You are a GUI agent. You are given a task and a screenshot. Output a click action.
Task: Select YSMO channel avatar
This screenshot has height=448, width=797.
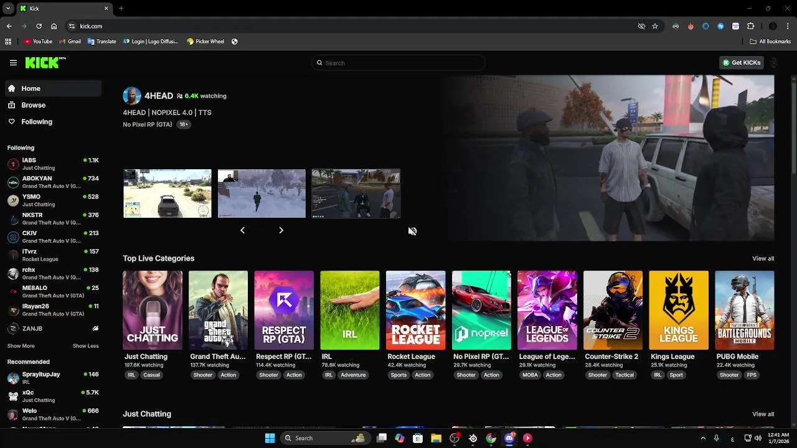13,200
